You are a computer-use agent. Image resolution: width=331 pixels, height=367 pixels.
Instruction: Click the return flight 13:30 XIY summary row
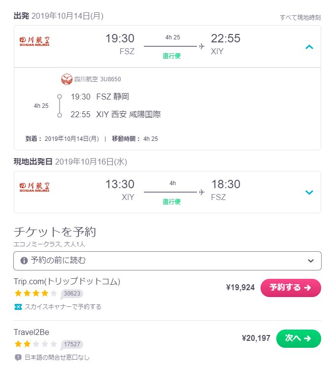[167, 192]
